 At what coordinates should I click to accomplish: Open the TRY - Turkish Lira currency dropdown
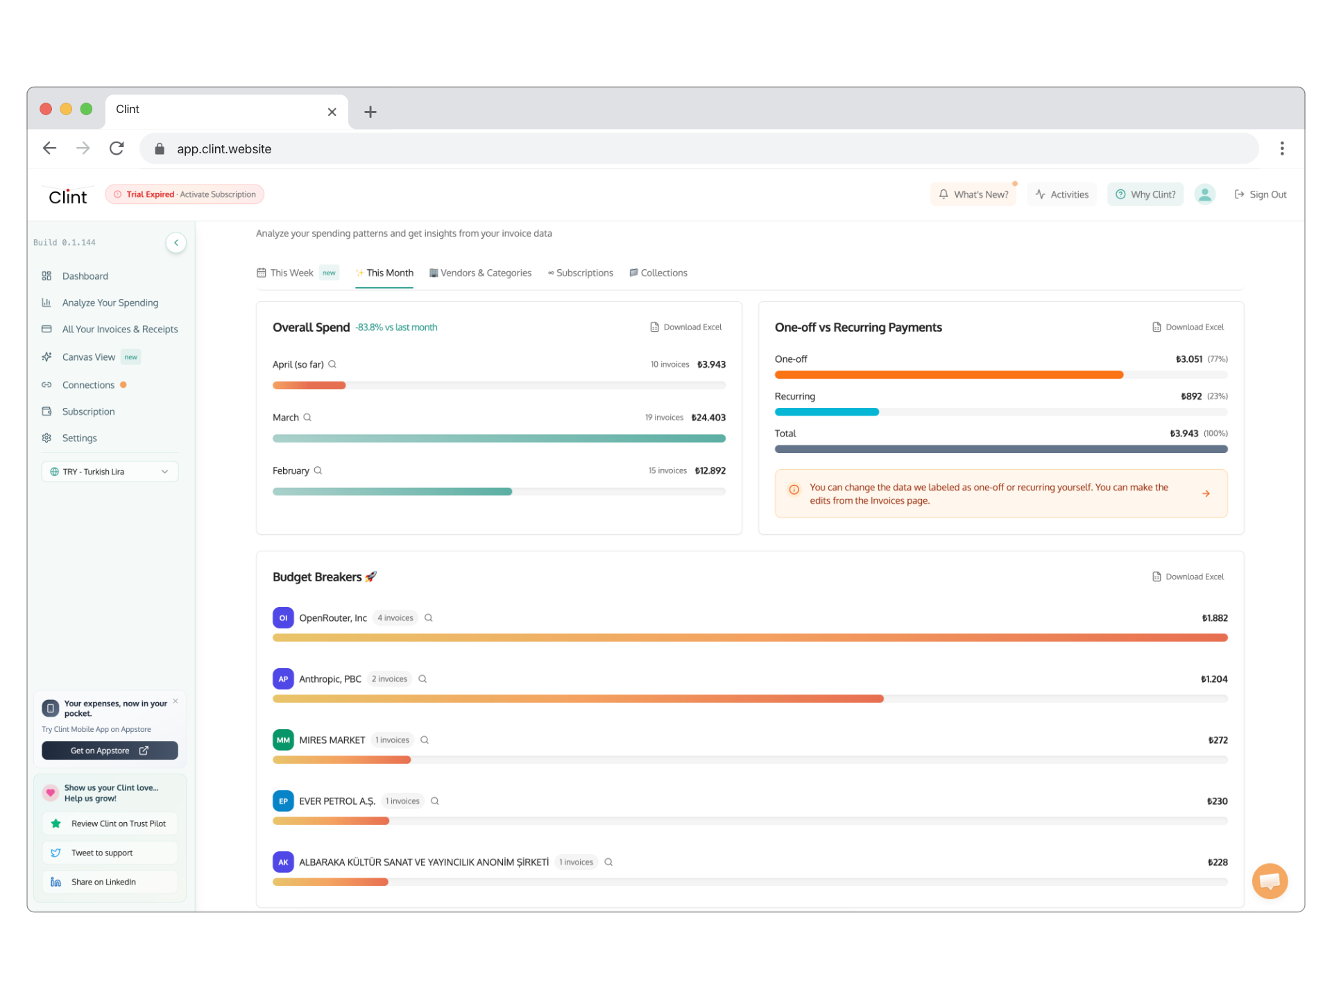point(109,471)
